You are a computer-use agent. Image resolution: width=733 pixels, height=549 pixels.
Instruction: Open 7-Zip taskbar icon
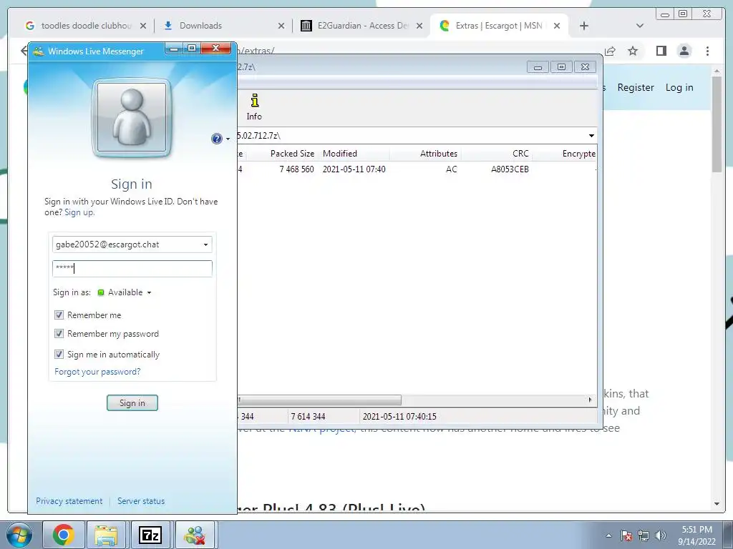(150, 535)
